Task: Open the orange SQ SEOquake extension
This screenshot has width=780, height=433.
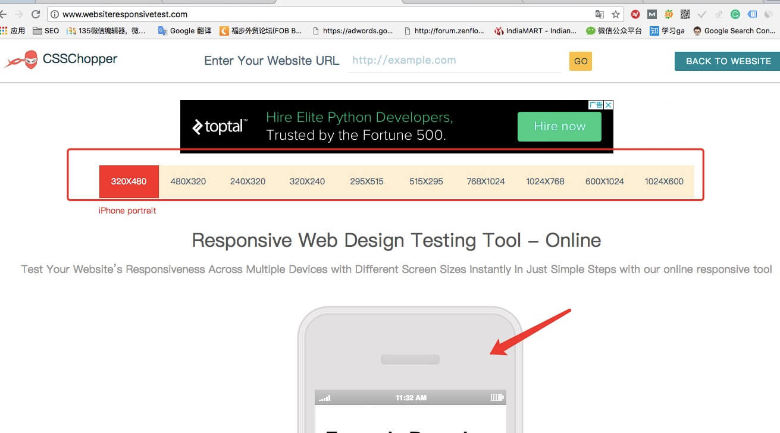Action: point(669,14)
